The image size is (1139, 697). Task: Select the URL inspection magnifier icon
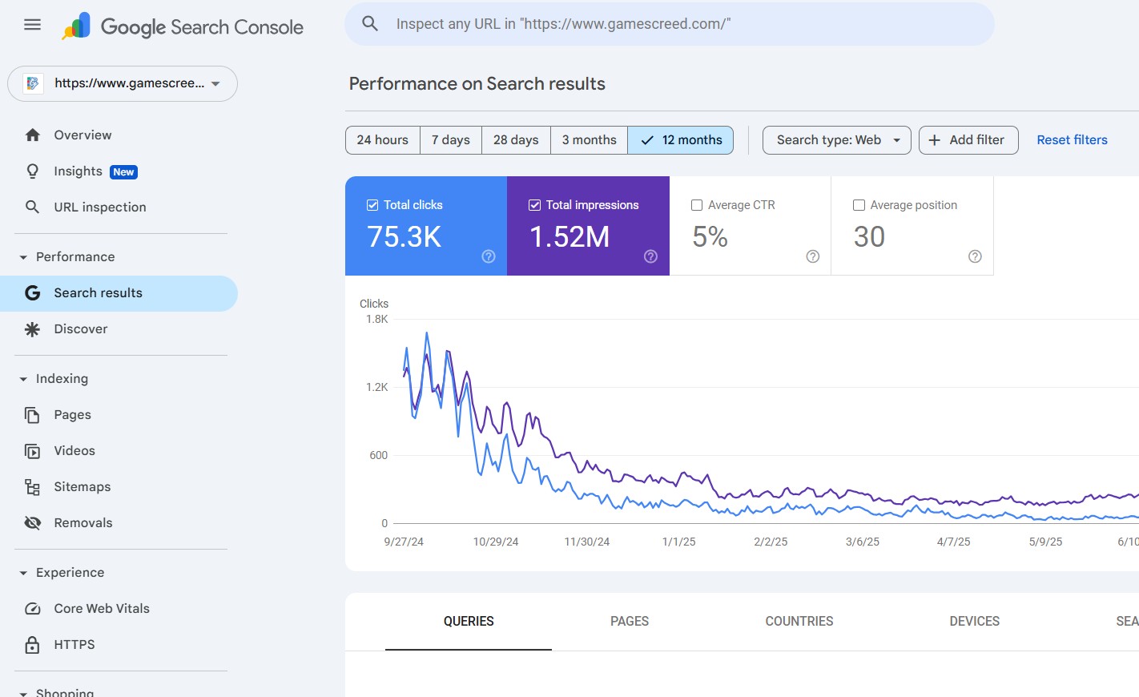click(33, 207)
